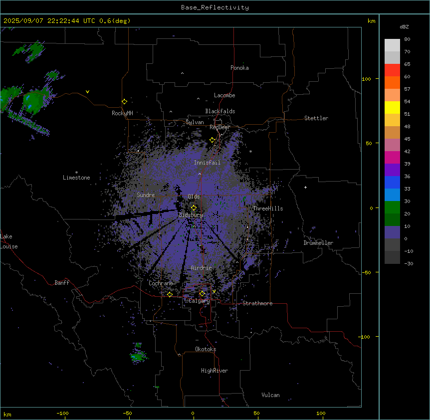The image size is (430, 420).
Task: Click the RockyMH label
Action: 122,113
